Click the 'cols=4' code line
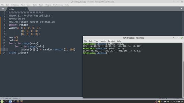This screenshot has width=184, height=103. coord(13,40)
